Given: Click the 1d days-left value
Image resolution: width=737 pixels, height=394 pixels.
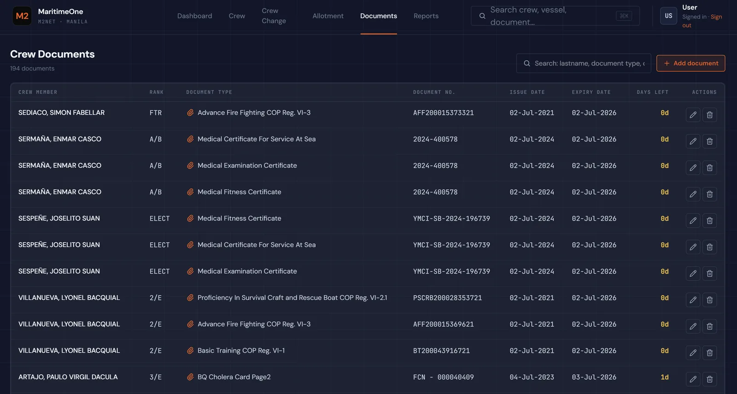Looking at the screenshot, I should coord(664,377).
